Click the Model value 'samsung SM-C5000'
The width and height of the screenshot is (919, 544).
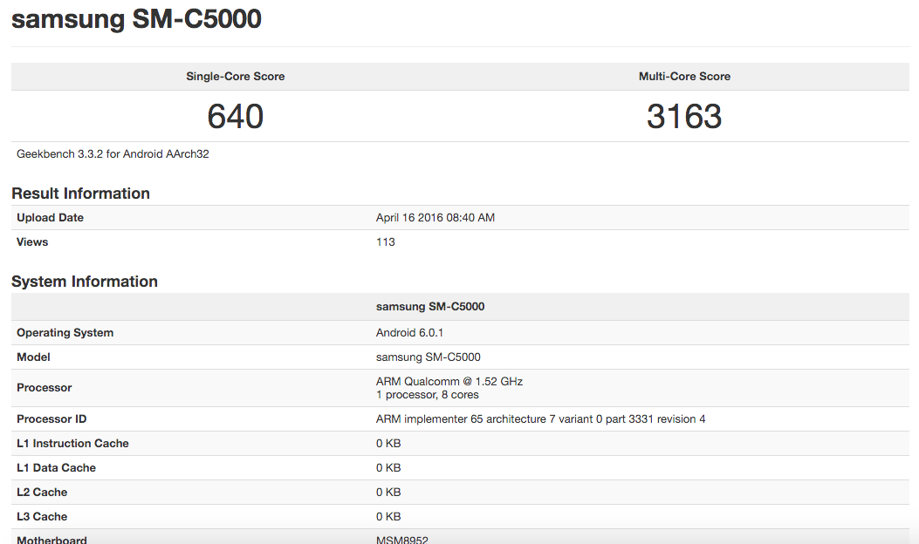pos(428,357)
